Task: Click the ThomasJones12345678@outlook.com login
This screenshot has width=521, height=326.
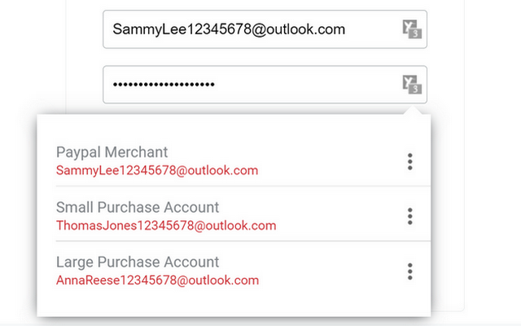Action: (166, 226)
